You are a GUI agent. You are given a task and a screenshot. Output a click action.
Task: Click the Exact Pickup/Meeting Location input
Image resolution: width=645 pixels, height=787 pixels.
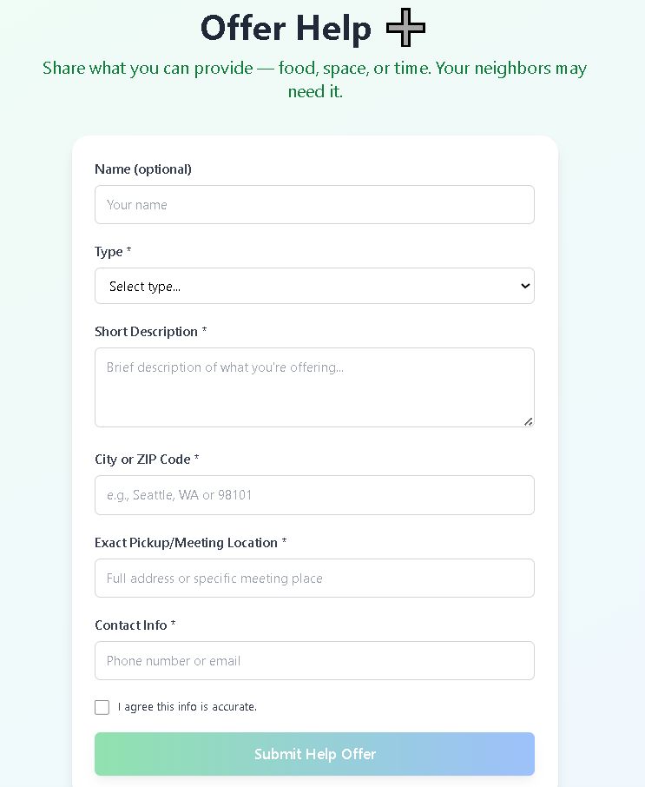click(314, 579)
